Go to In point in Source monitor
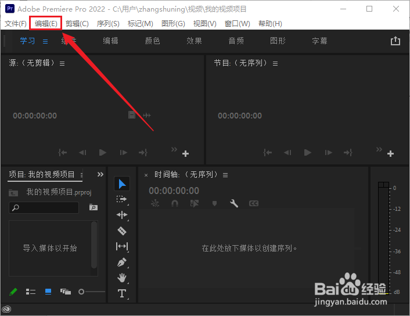This screenshot has height=316, width=410. pyautogui.click(x=63, y=152)
